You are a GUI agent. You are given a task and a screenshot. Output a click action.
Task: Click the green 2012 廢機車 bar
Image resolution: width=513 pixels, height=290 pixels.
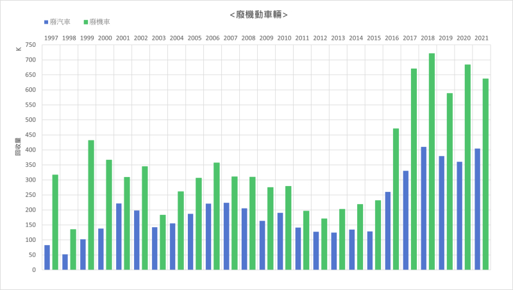(324, 244)
